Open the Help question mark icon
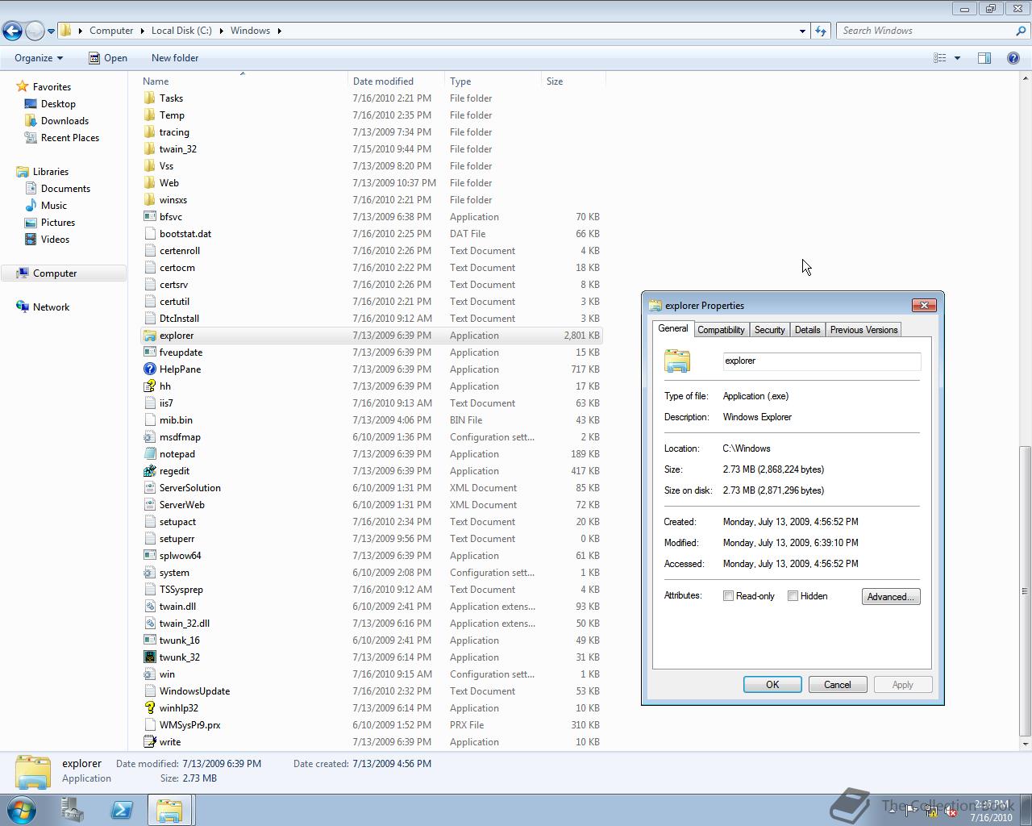Image resolution: width=1032 pixels, height=826 pixels. (x=1013, y=58)
